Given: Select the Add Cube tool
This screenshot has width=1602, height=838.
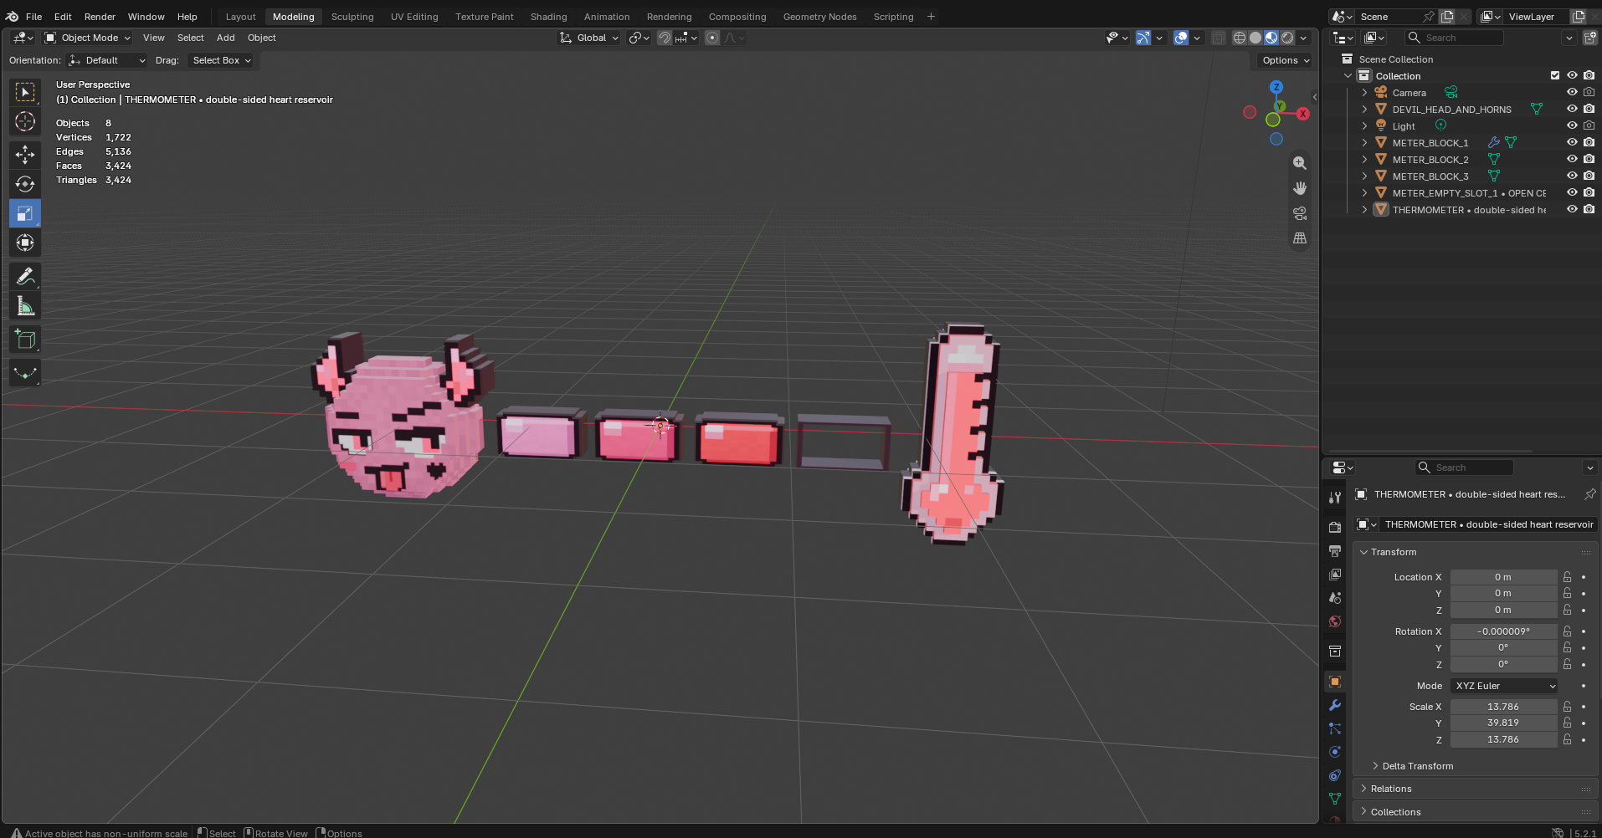Looking at the screenshot, I should (x=25, y=340).
